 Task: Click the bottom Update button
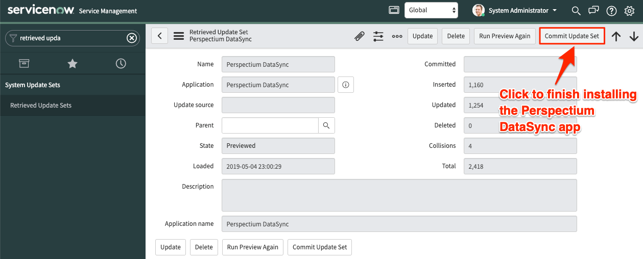pos(171,247)
